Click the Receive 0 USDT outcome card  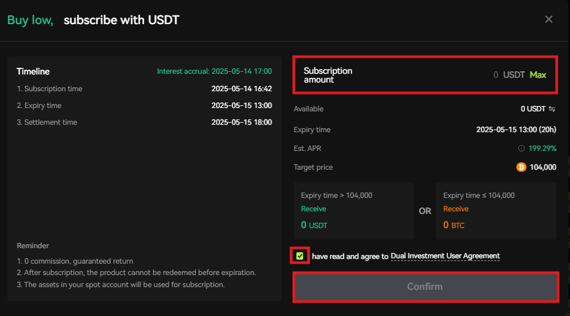click(x=353, y=211)
